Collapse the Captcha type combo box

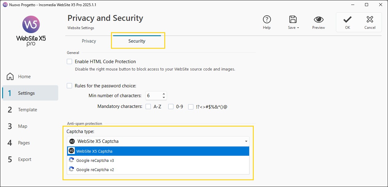click(158, 141)
